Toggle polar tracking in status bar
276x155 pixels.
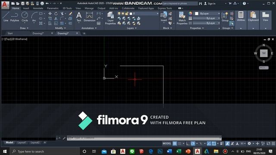(193, 143)
